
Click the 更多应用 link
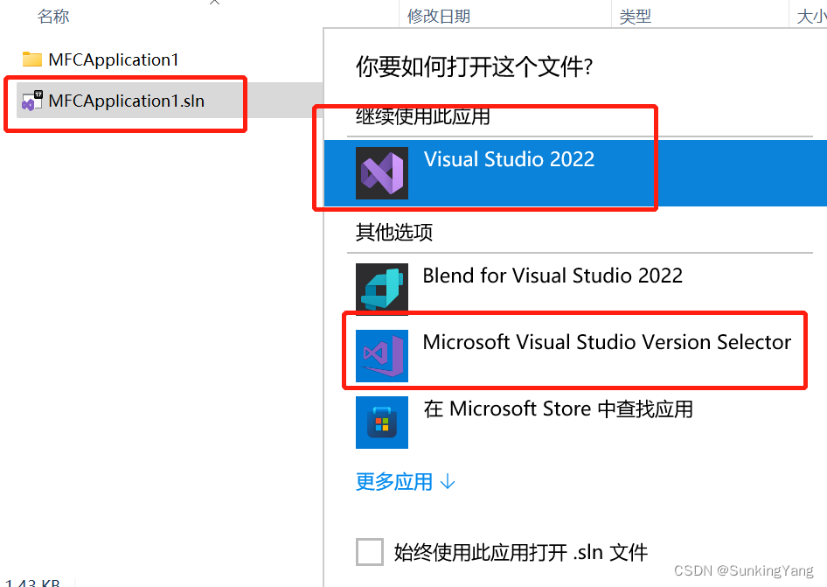[394, 481]
